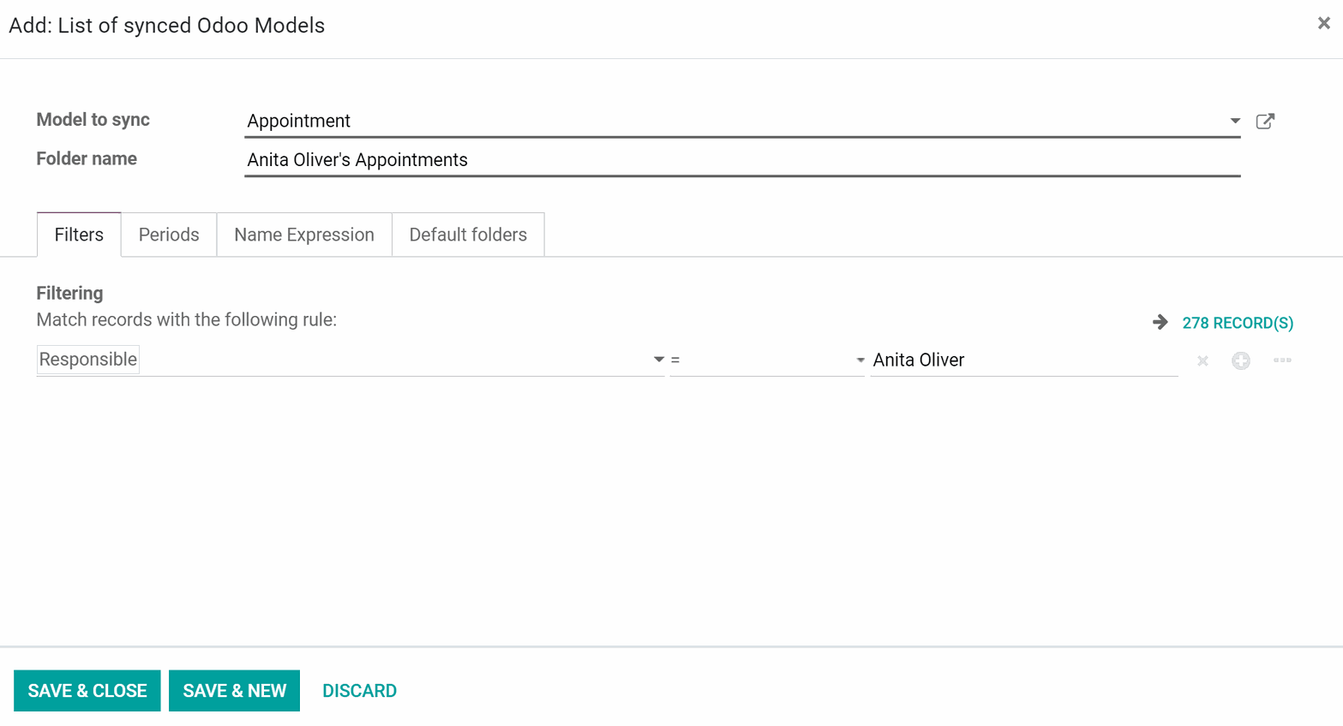The width and height of the screenshot is (1343, 726).
Task: Discard the changes
Action: click(x=359, y=691)
